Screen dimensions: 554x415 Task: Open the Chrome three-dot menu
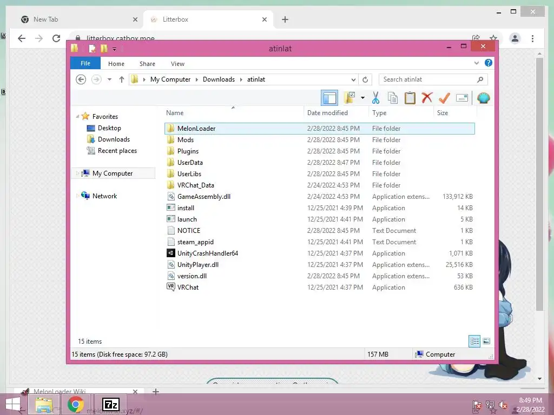coord(533,38)
